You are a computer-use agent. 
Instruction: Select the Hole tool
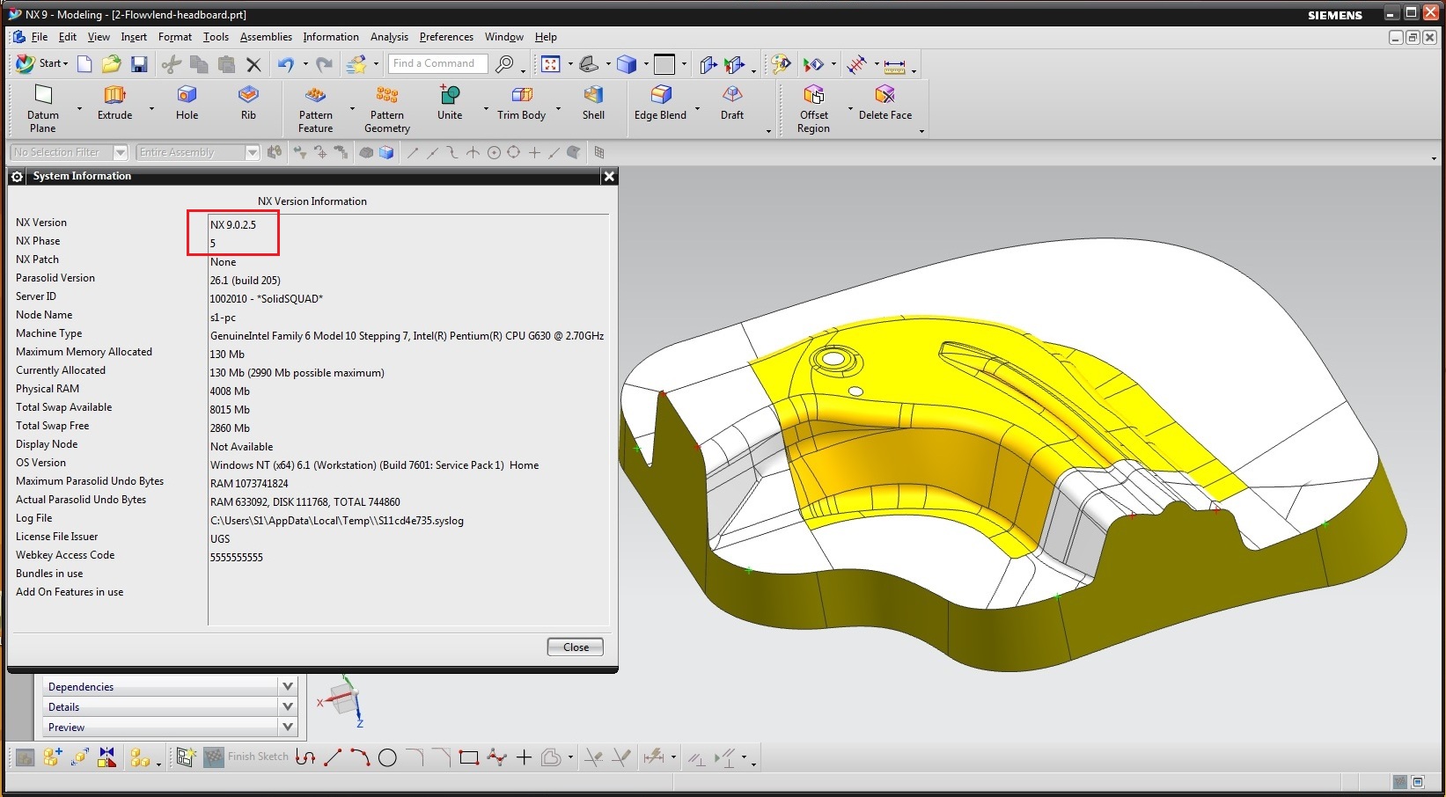pyautogui.click(x=187, y=102)
